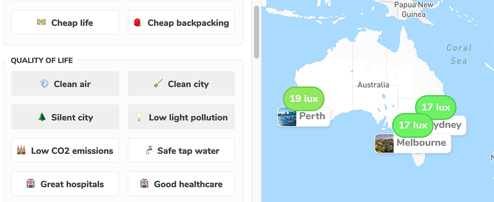Click the broom icon on Clean city
This screenshot has width=494, height=202.
pos(158,84)
